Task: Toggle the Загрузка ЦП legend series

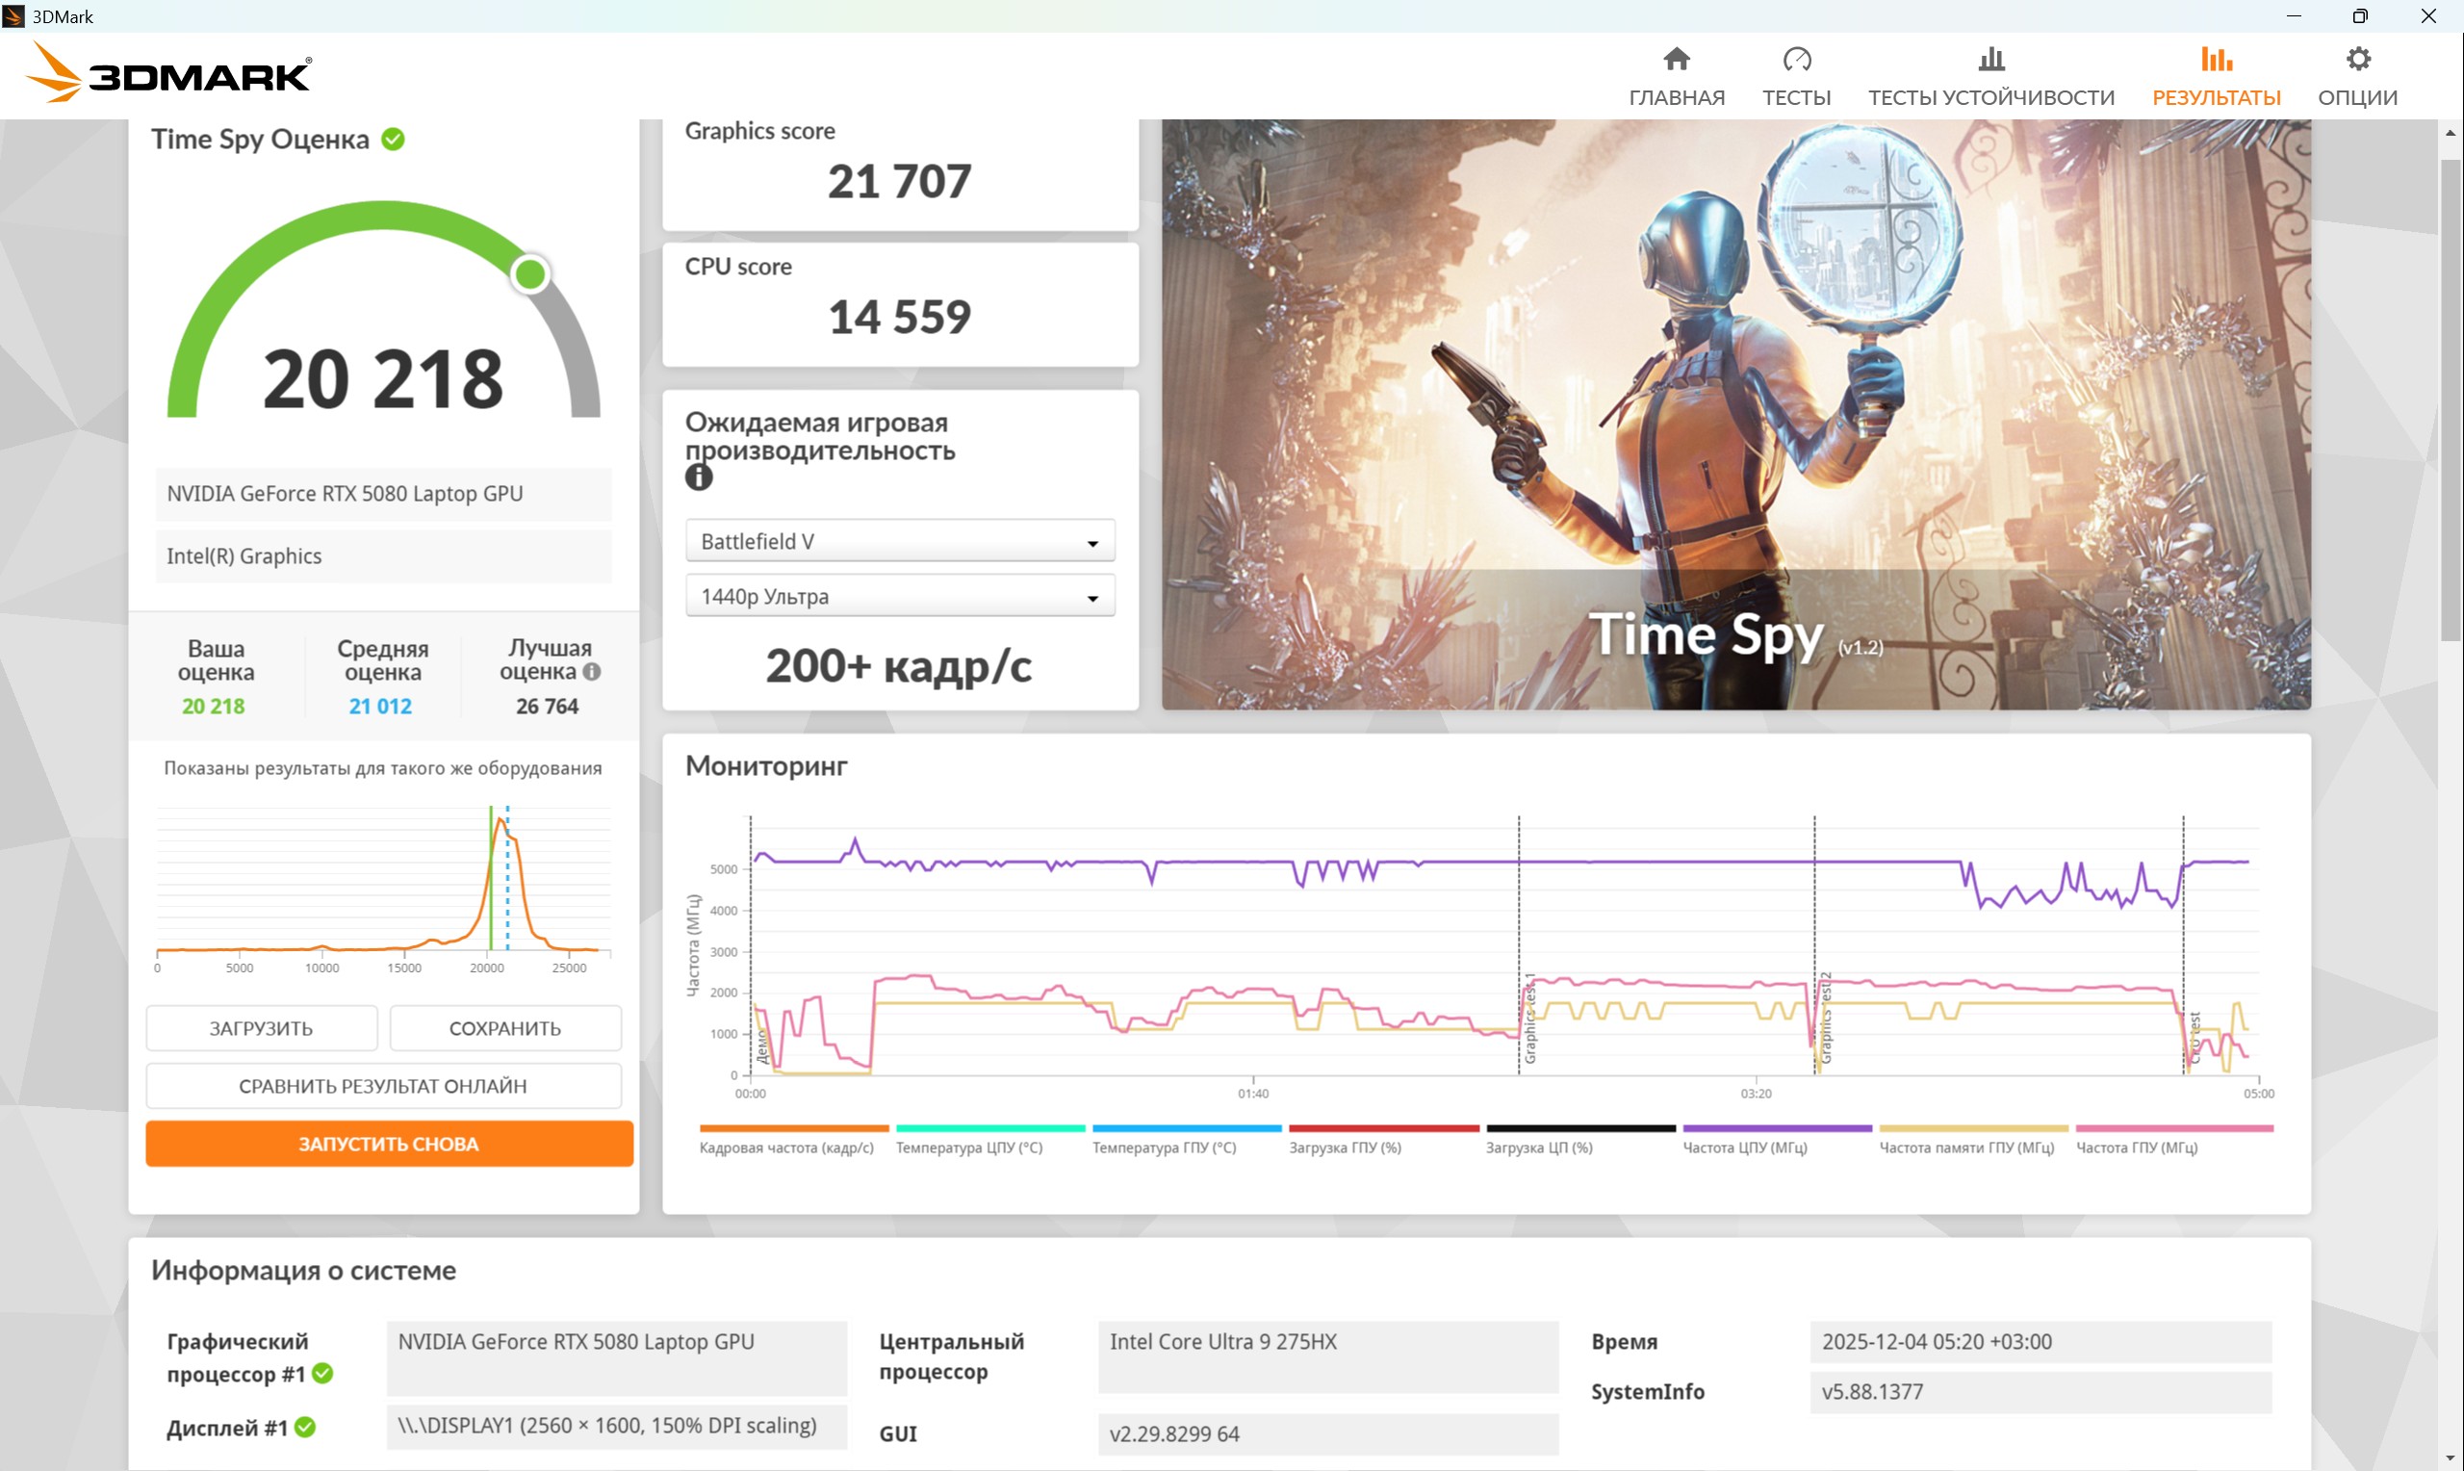Action: pos(1579,1140)
